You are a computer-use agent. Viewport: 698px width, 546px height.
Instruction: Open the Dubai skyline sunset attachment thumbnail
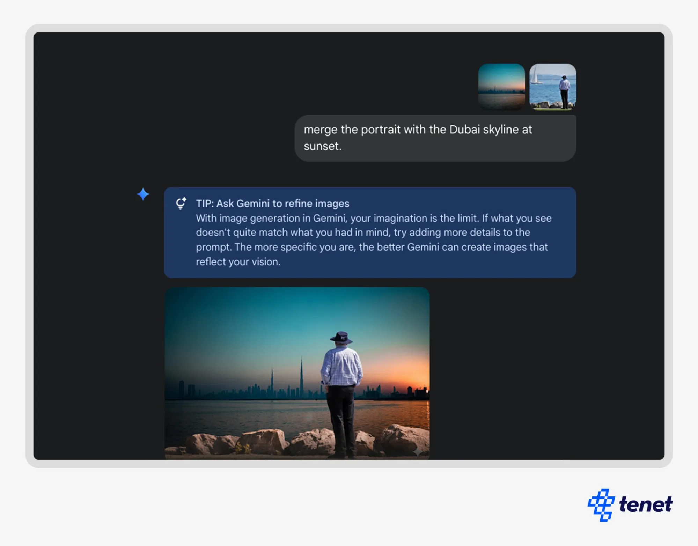(501, 87)
